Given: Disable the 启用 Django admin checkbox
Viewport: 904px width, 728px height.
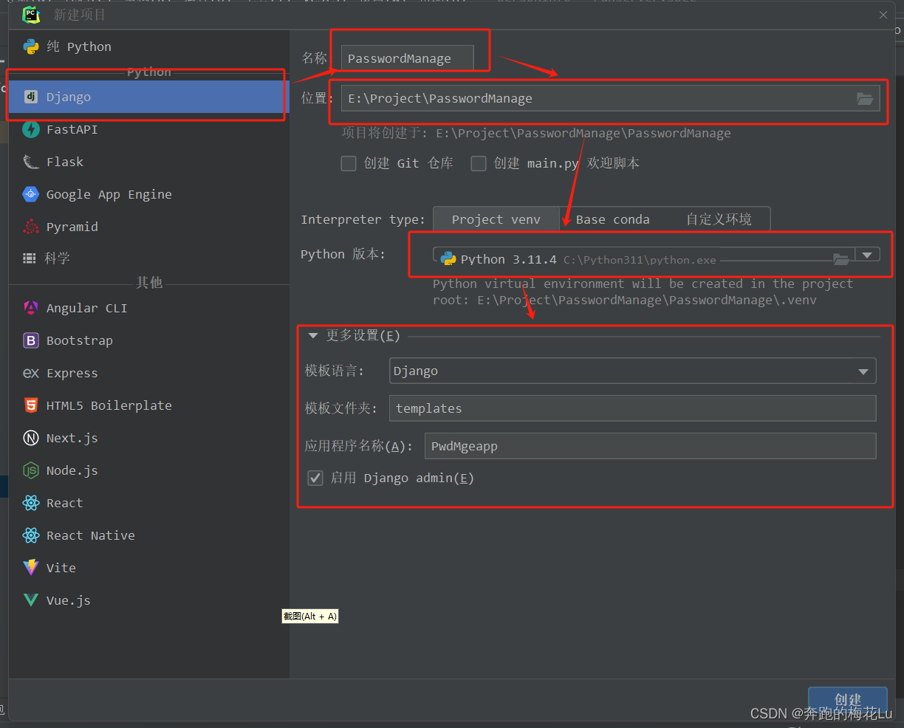Looking at the screenshot, I should tap(315, 478).
